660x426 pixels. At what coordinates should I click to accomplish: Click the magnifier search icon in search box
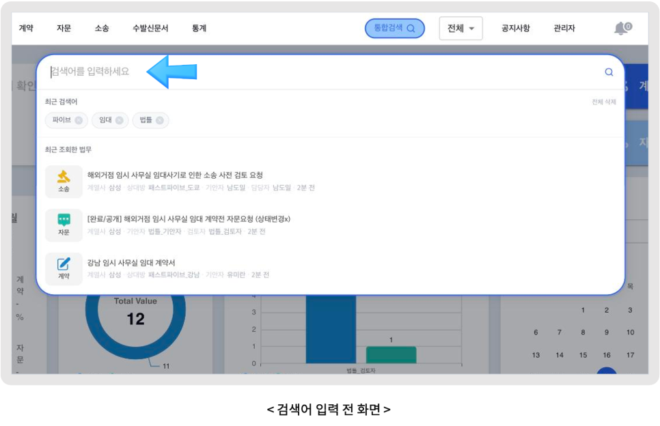point(609,72)
